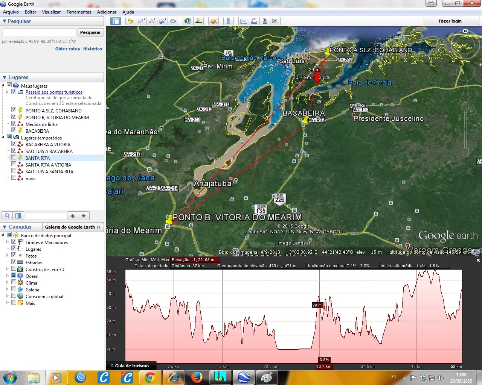482x385 pixels.
Task: Show historical imagery clock tool
Action: (188, 21)
